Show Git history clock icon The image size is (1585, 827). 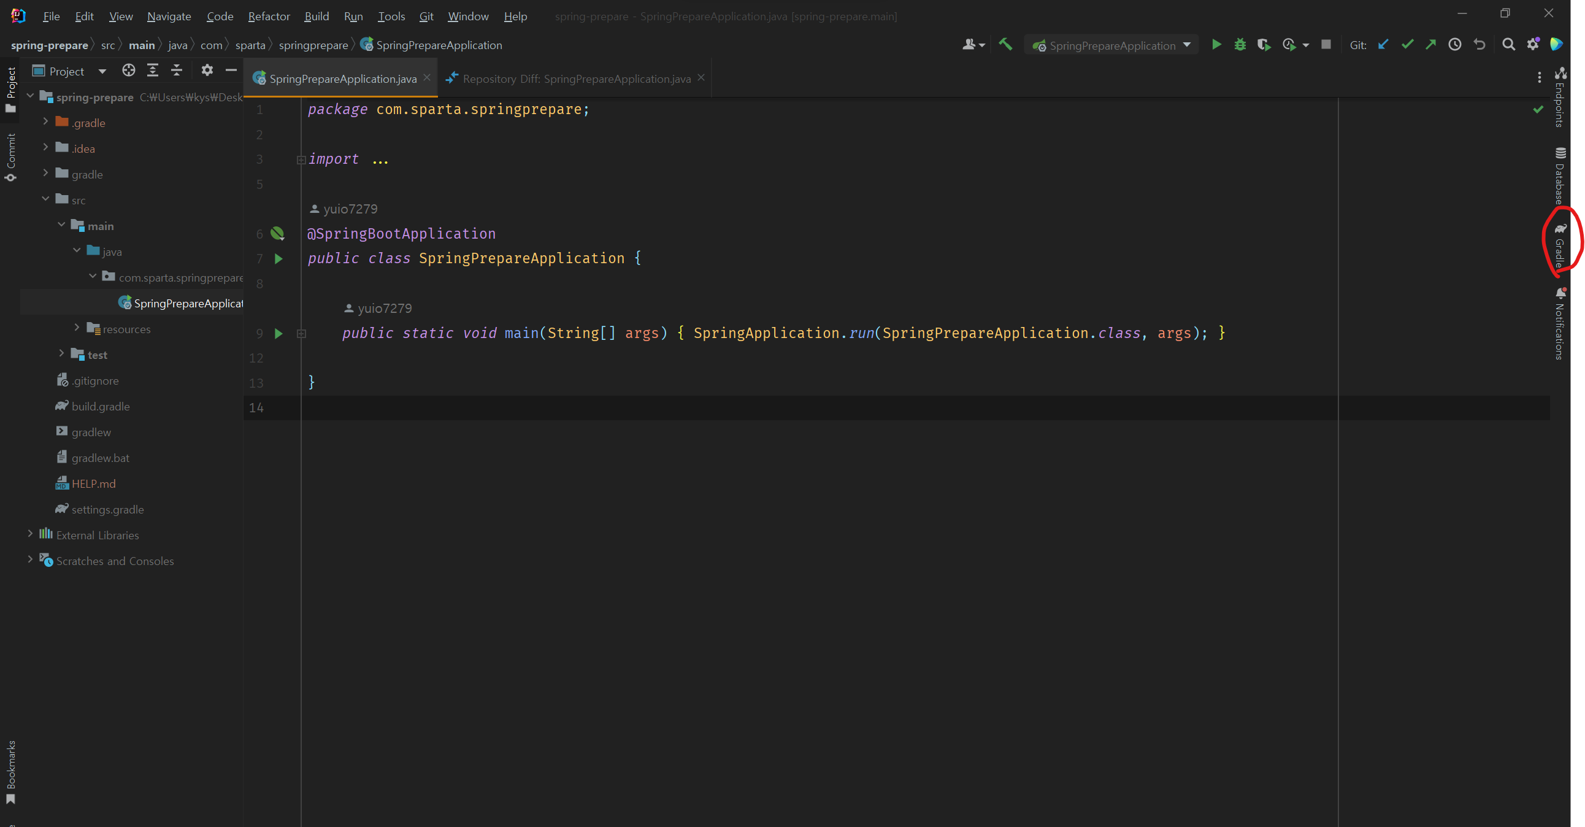(1454, 45)
